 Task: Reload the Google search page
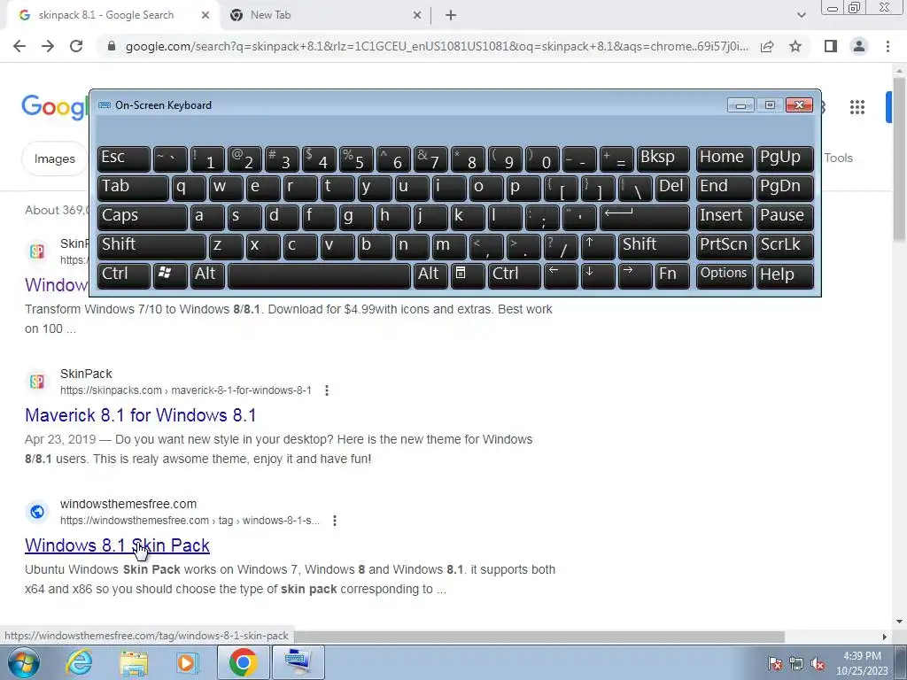point(76,46)
